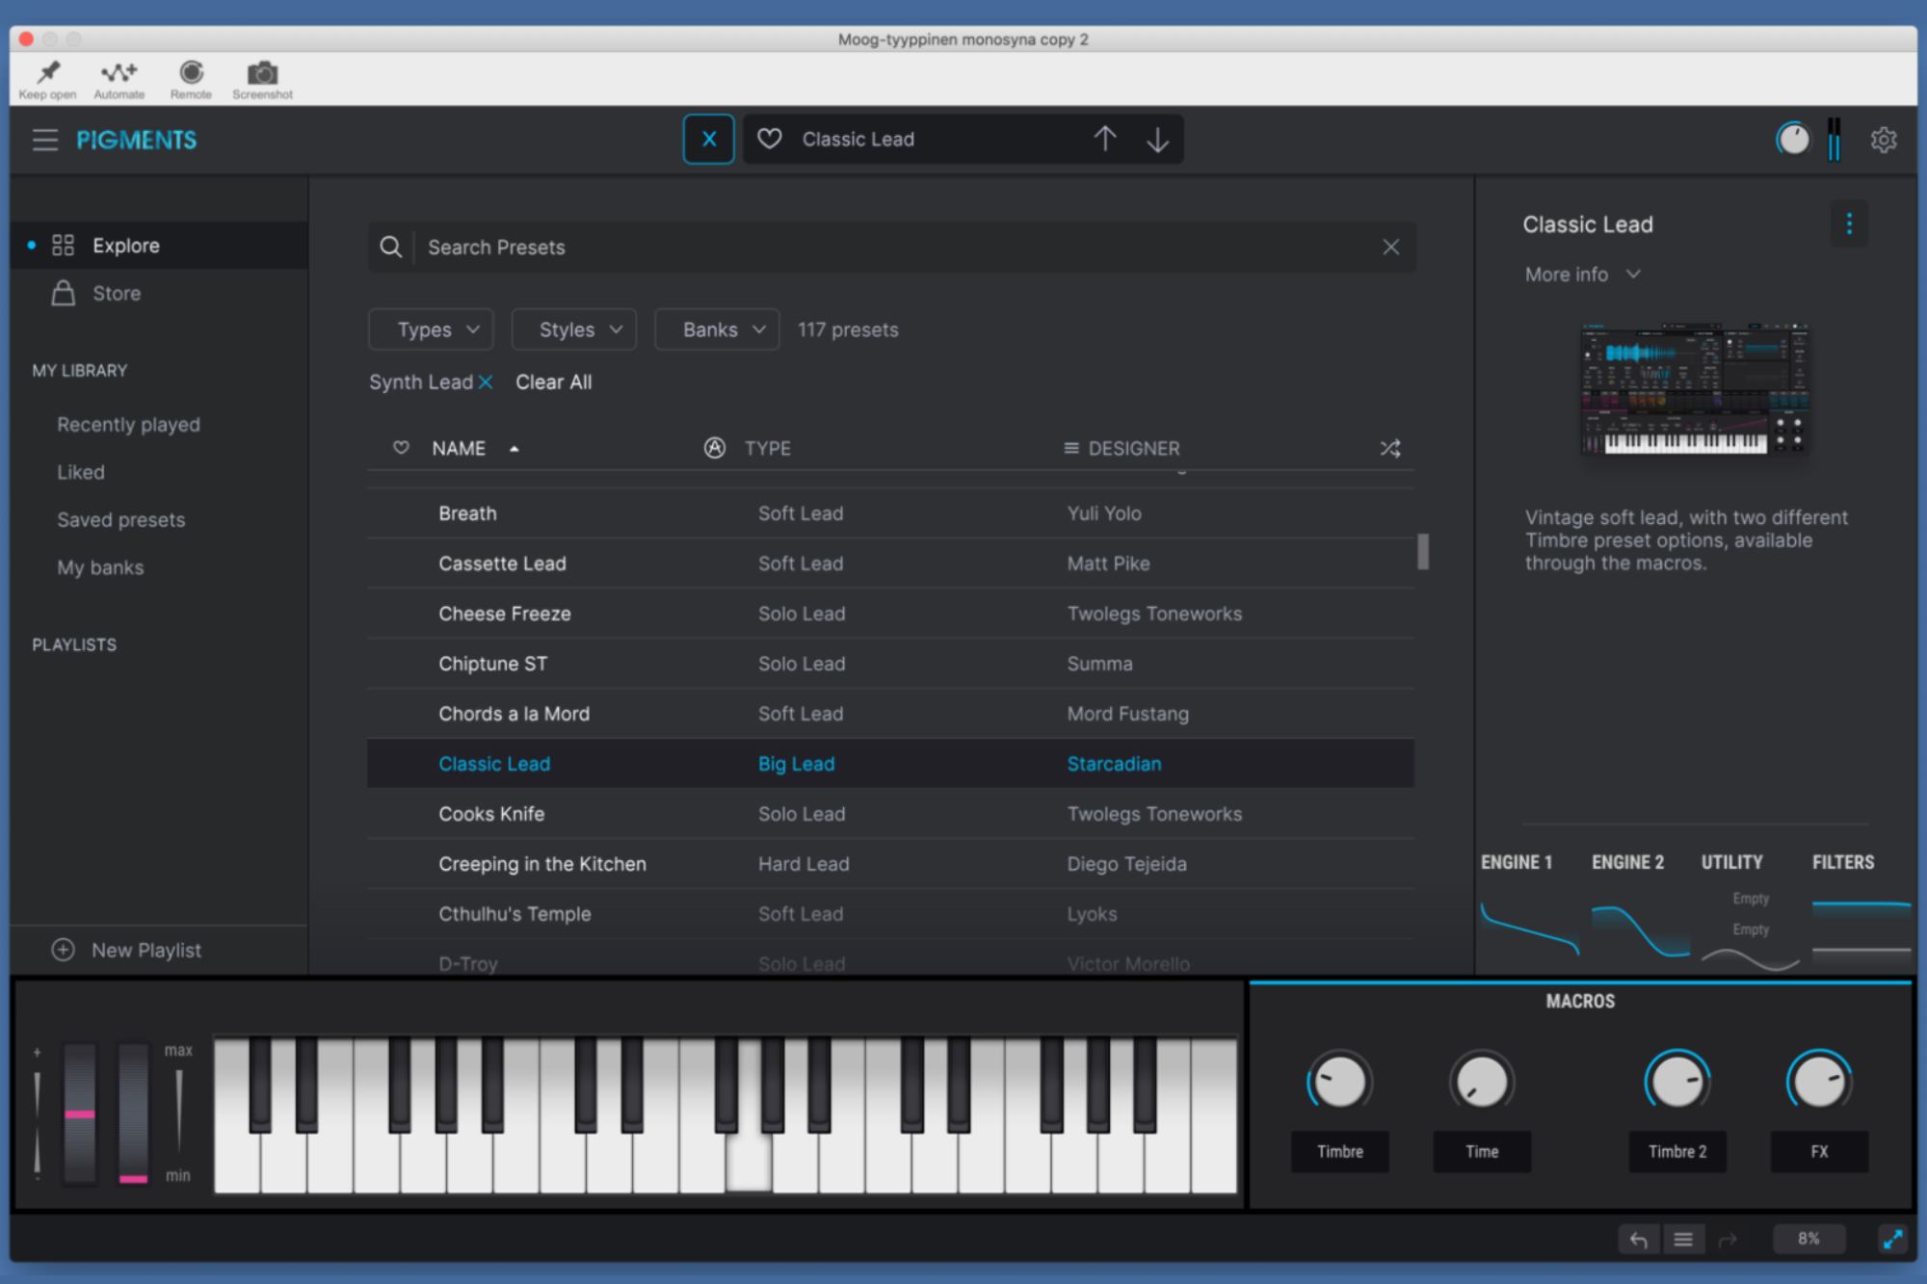The width and height of the screenshot is (1927, 1284).
Task: Undo the last action
Action: tap(1638, 1239)
